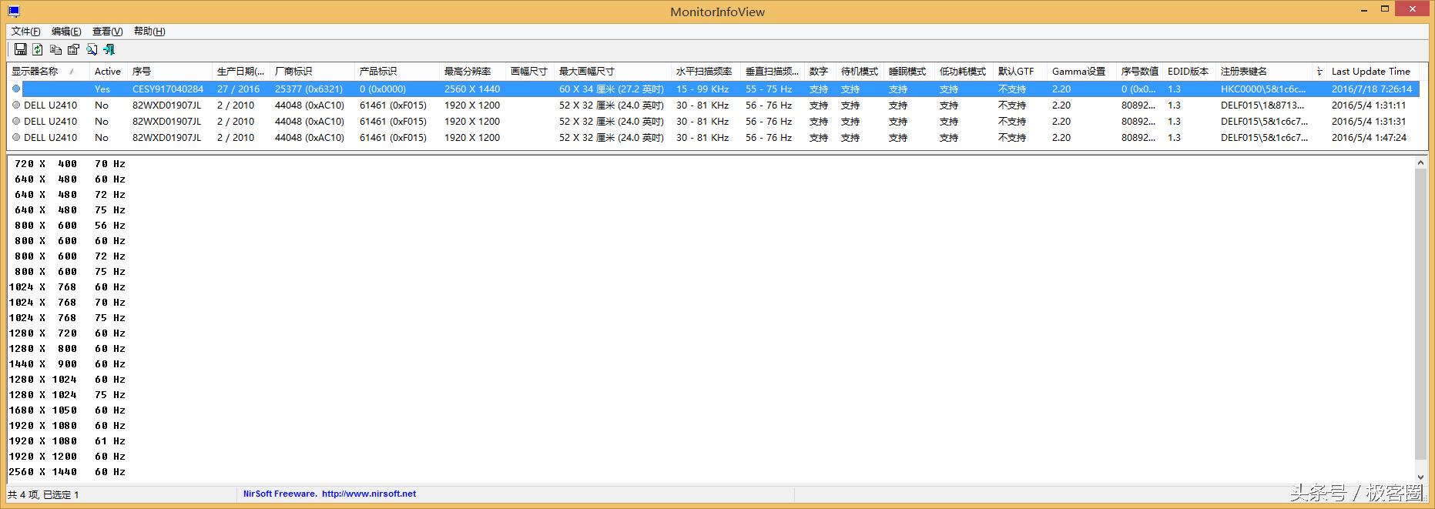Click the 25377 (0x6321) manufacturer cell
Image resolution: width=1435 pixels, height=509 pixels.
click(x=309, y=89)
